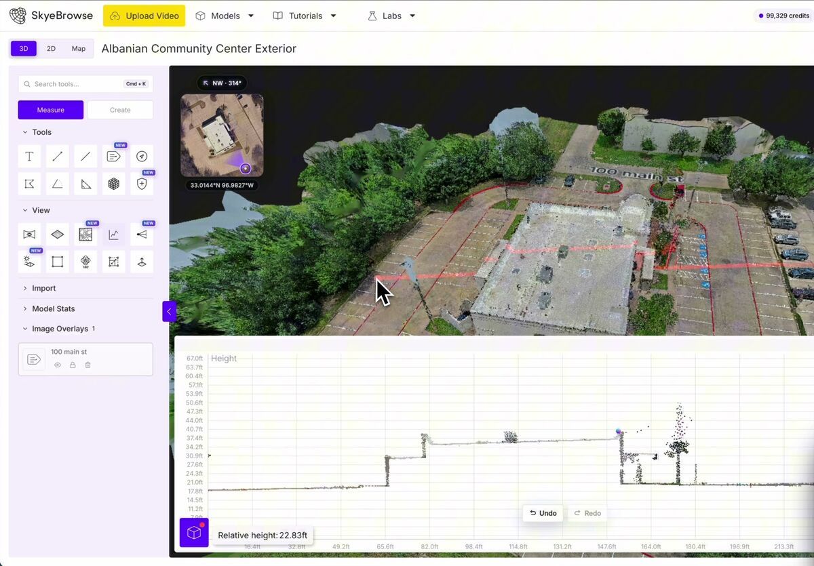Image resolution: width=814 pixels, height=566 pixels.
Task: Select the angle measurement tool
Action: pos(58,184)
